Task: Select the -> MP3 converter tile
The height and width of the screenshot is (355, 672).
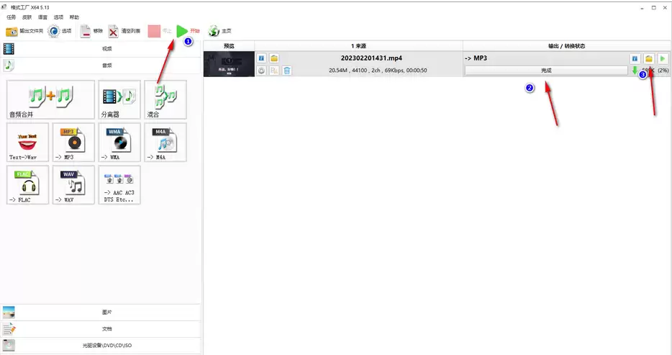Action: (x=73, y=143)
